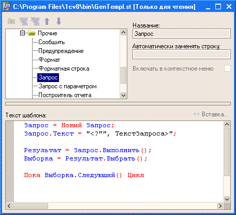236x215 pixels.
Task: Click the Название label
Action: pyautogui.click(x=146, y=25)
